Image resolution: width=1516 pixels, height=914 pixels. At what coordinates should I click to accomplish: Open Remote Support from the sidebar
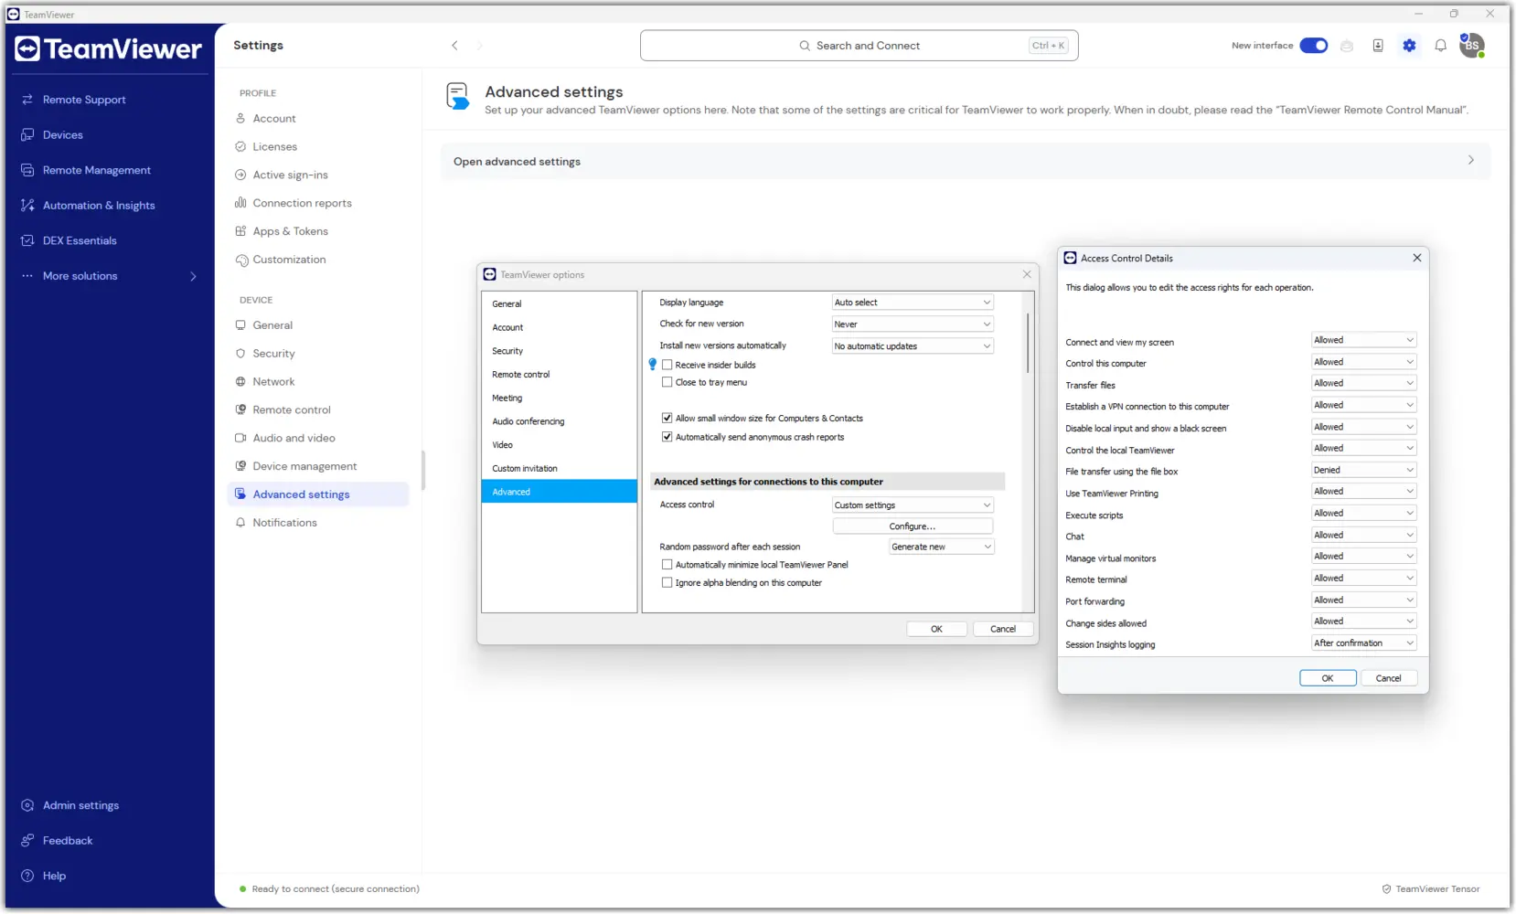(83, 100)
